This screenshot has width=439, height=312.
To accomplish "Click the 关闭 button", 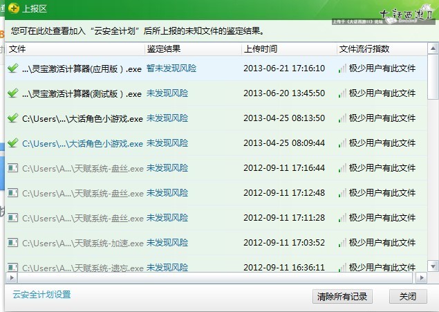I will click(x=408, y=296).
